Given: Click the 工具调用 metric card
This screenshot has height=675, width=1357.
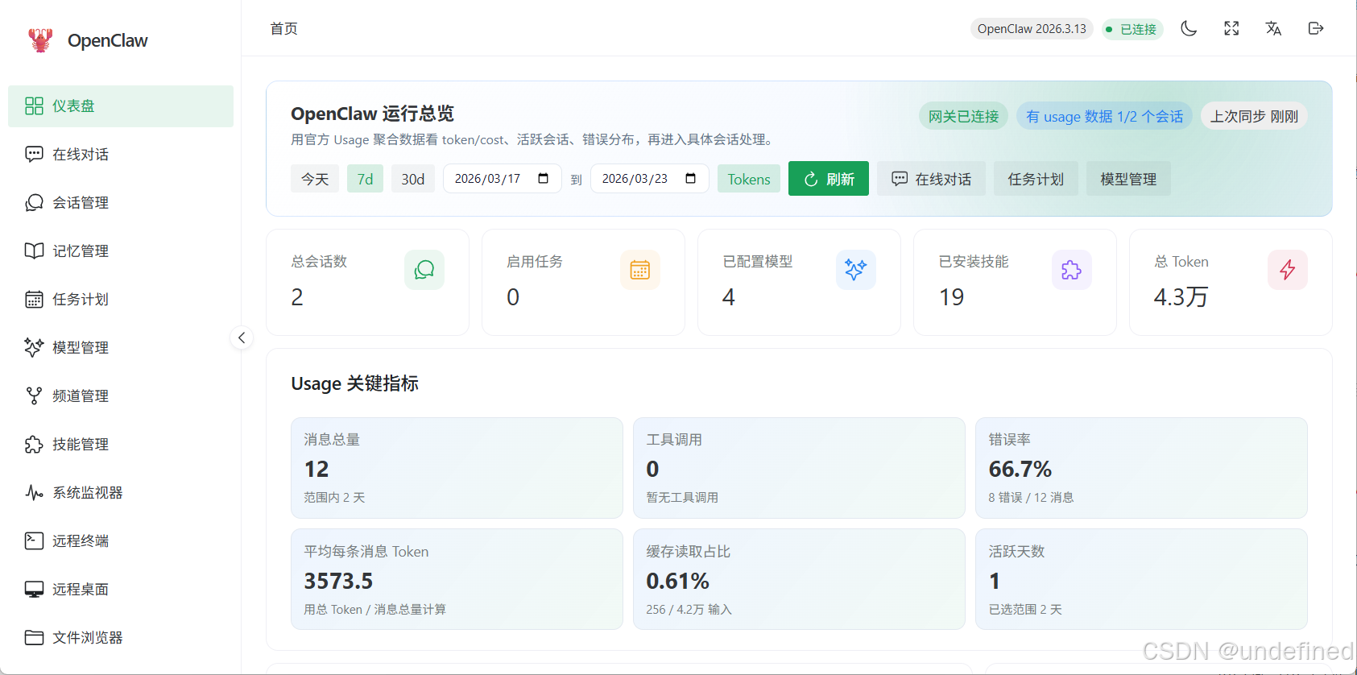Looking at the screenshot, I should tap(799, 468).
